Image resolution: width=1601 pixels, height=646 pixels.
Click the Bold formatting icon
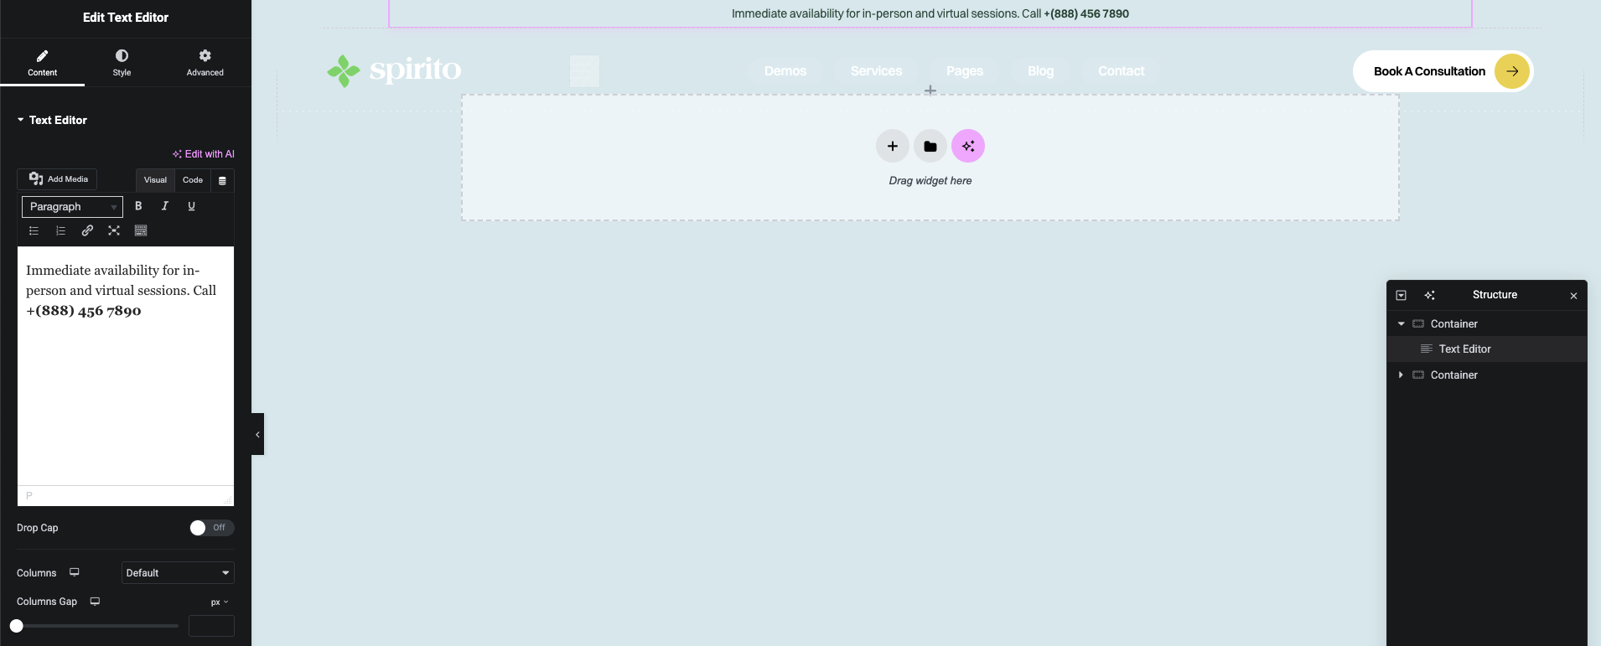138,206
